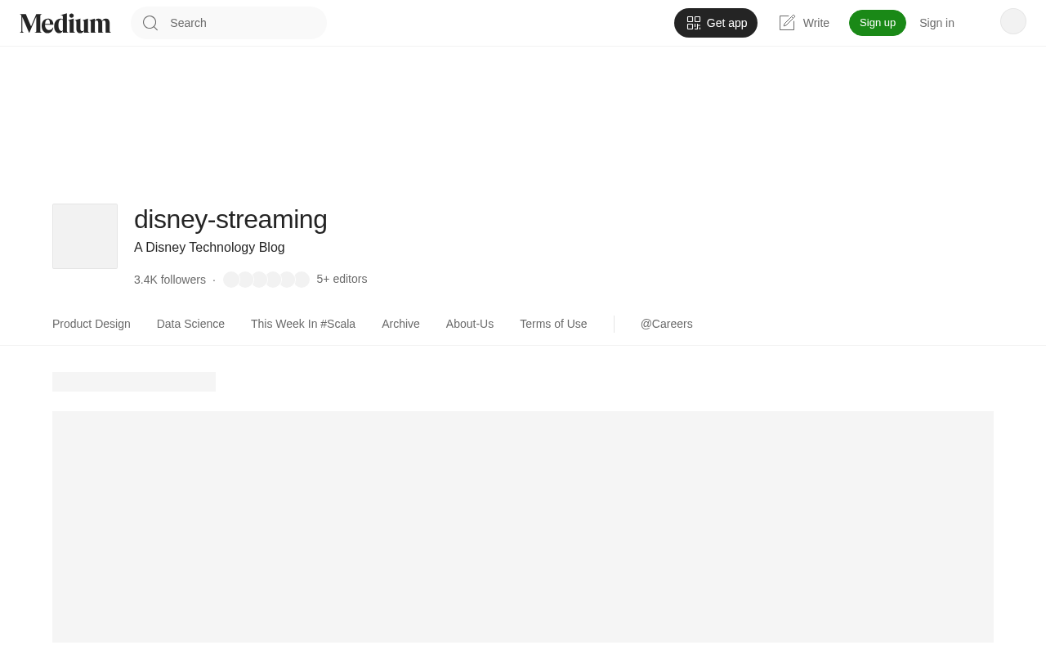The height and width of the screenshot is (654, 1046).
Task: Open the Sign in link
Action: [x=936, y=23]
